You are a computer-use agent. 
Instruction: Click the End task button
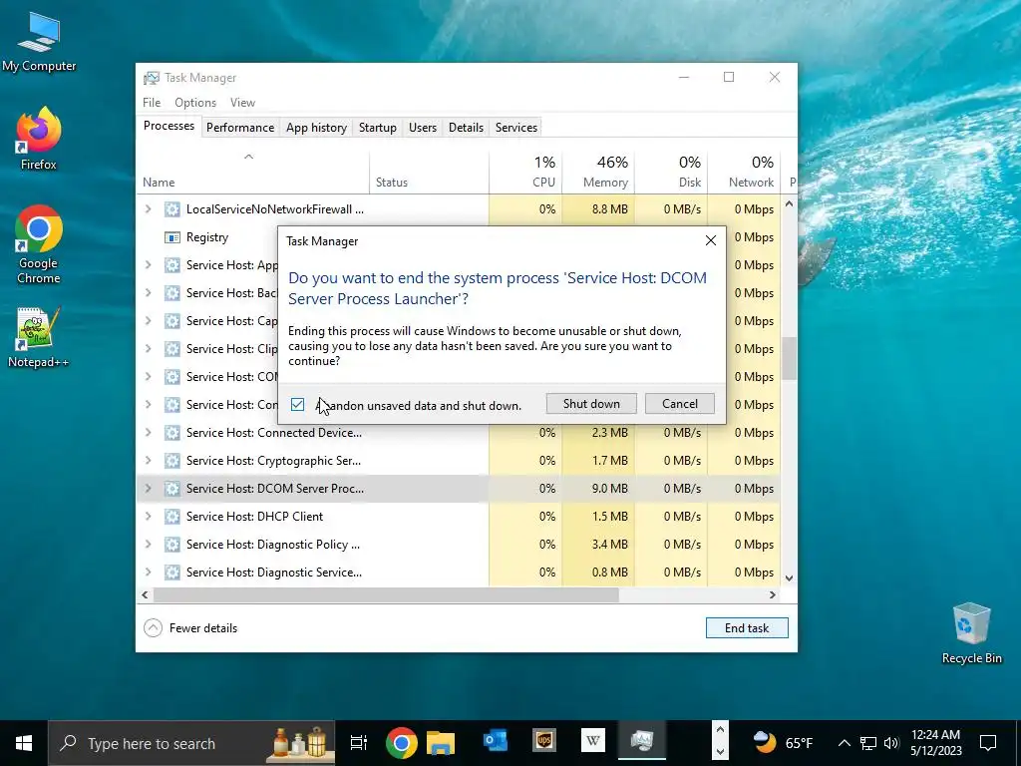point(747,628)
